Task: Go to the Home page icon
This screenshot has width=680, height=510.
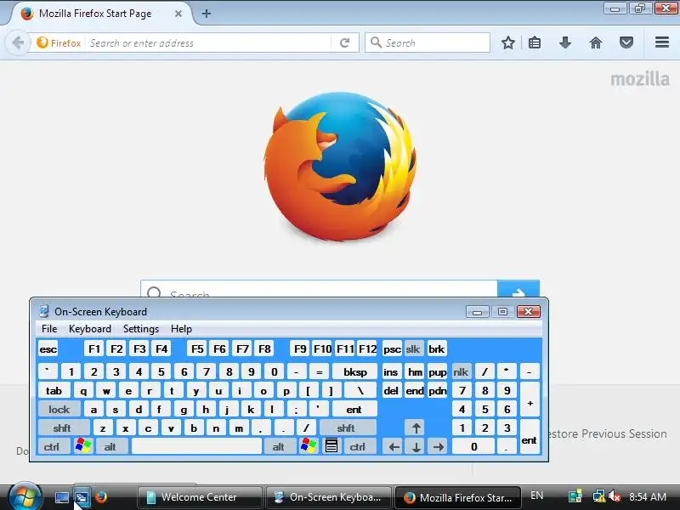Action: point(596,42)
